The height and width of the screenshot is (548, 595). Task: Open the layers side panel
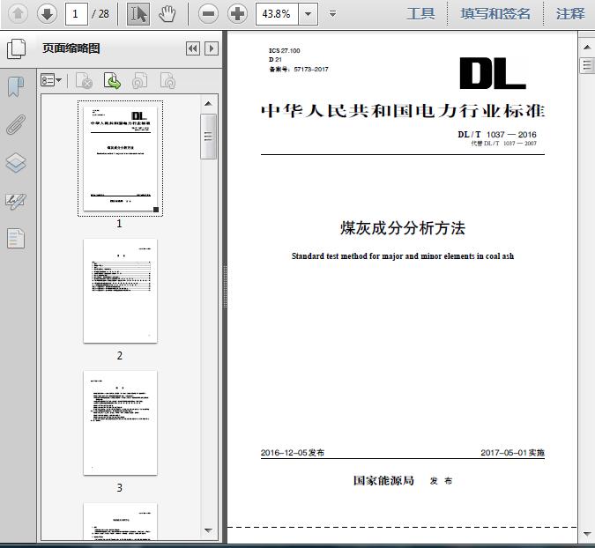pyautogui.click(x=16, y=163)
